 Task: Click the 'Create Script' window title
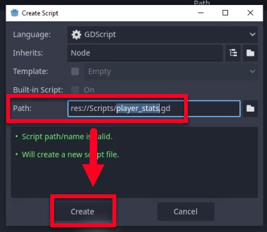[x=40, y=13]
